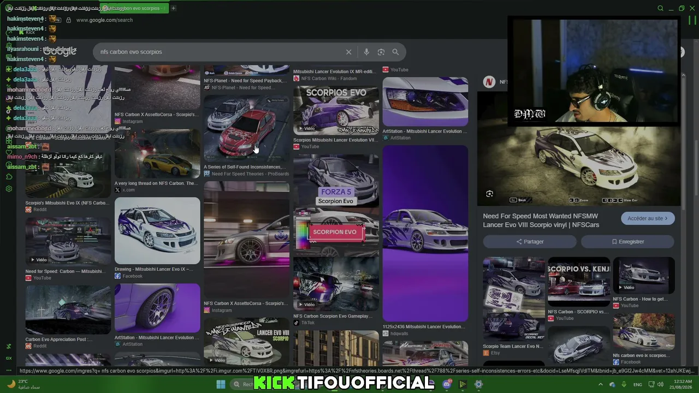Click 'Accéder au site' button
The width and height of the screenshot is (699, 393).
pos(648,218)
